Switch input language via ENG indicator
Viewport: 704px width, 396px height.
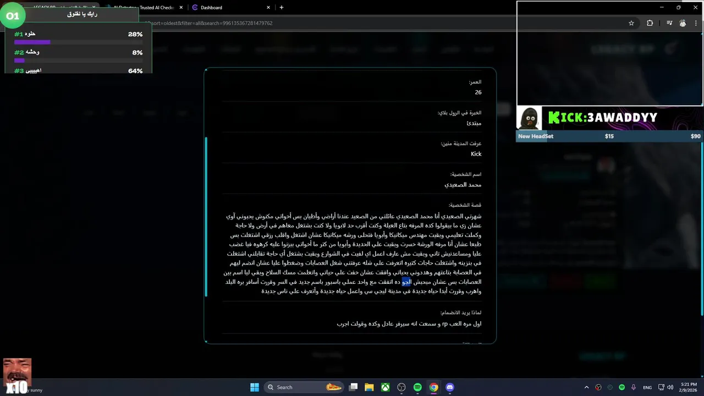tap(647, 387)
